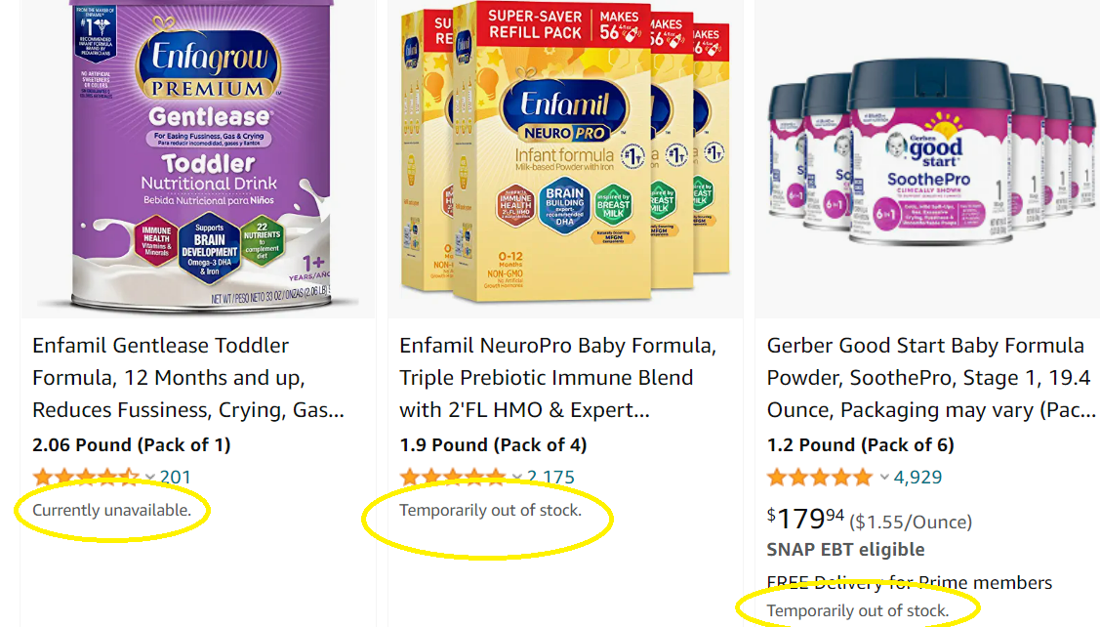View the 4,929 reviews for Gerber formula
This screenshot has width=1100, height=627.
coord(917,478)
